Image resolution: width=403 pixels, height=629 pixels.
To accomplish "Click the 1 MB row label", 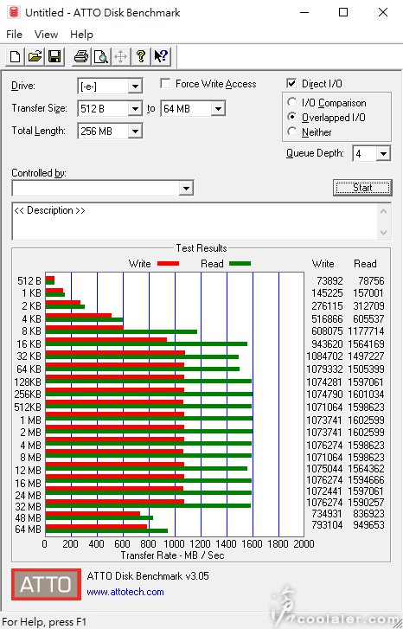I will (x=30, y=420).
